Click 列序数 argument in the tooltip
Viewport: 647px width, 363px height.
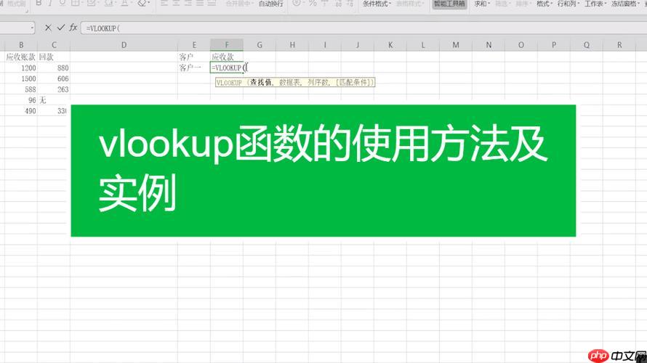tap(318, 83)
